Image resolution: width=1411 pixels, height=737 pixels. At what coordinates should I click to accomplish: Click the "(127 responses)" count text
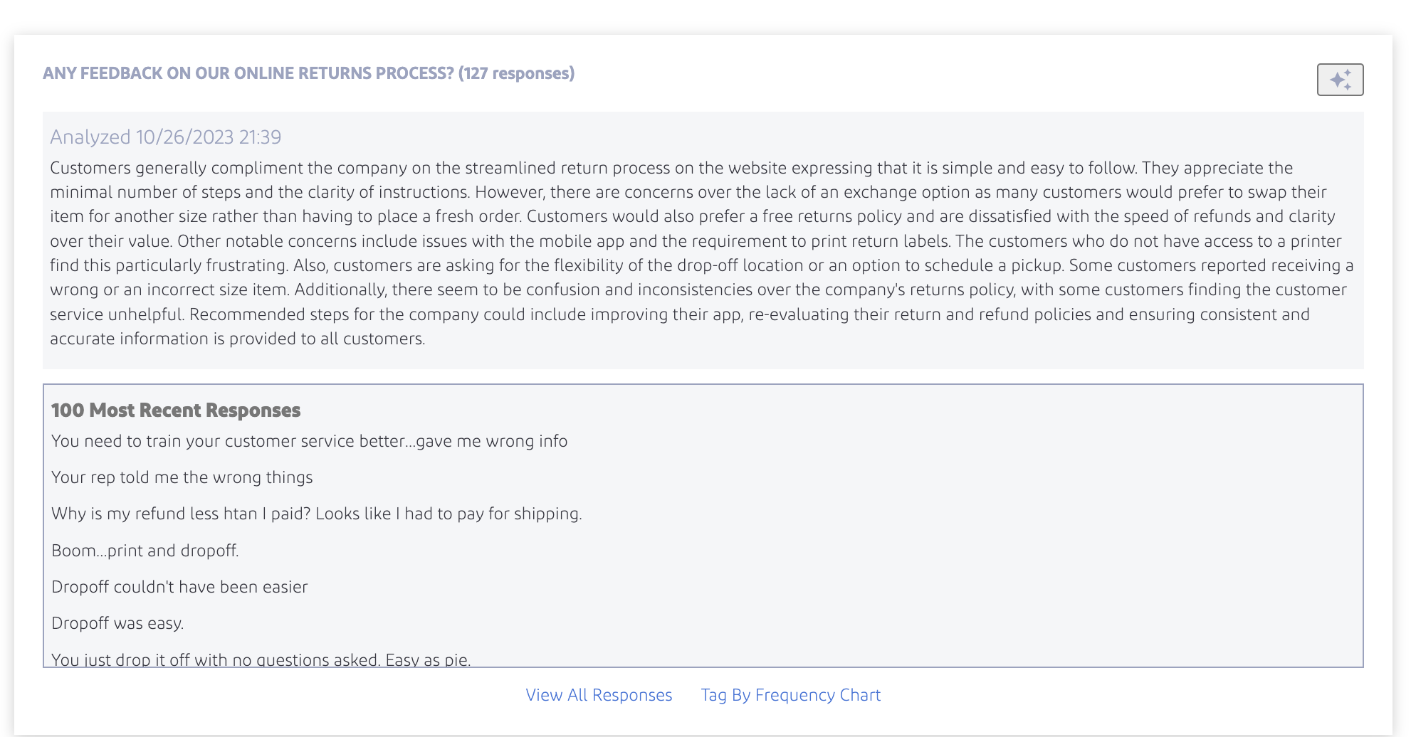pos(516,73)
